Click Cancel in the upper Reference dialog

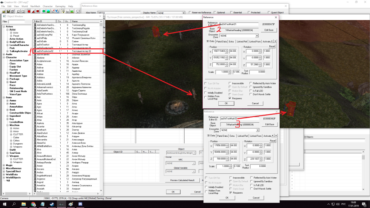(255, 103)
